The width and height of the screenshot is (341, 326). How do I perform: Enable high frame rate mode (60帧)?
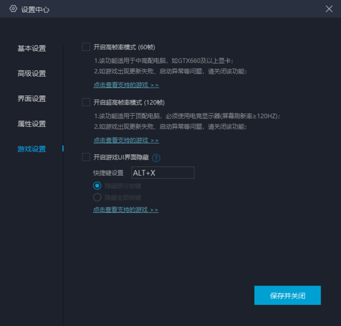click(86, 47)
